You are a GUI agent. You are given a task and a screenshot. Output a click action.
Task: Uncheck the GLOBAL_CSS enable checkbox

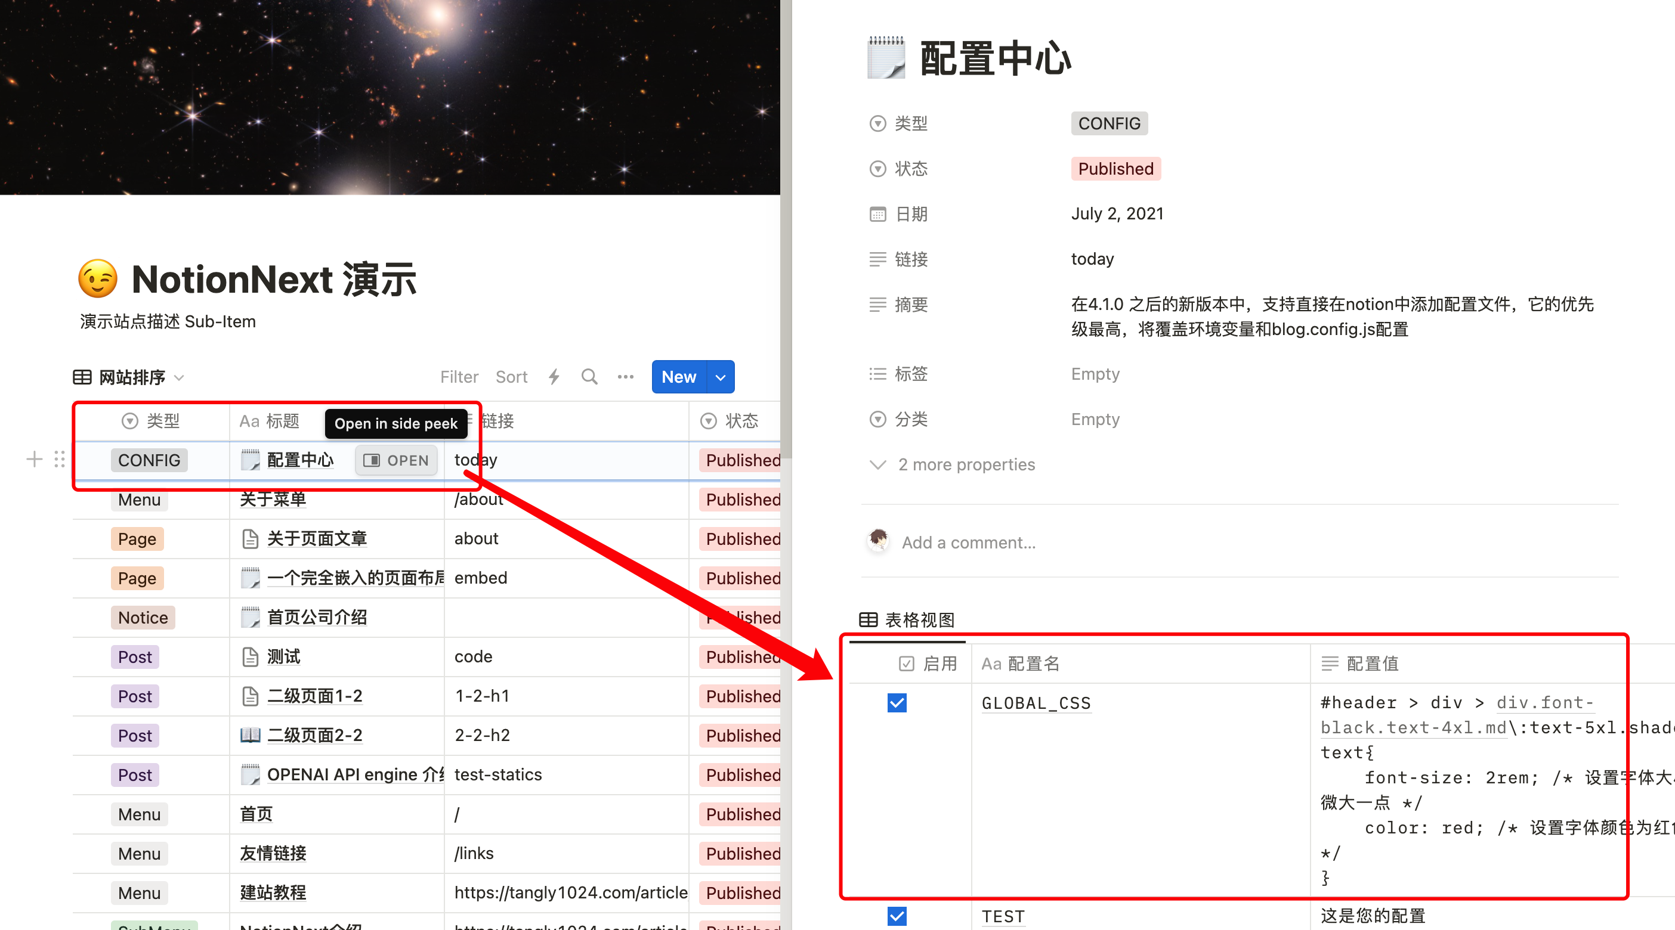(897, 702)
